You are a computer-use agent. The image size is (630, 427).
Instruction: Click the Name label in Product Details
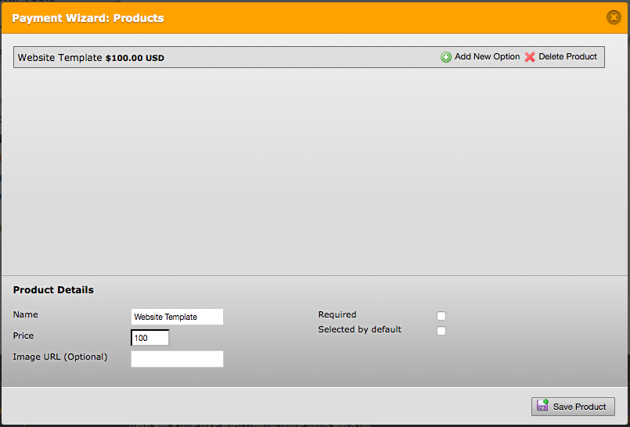[26, 314]
